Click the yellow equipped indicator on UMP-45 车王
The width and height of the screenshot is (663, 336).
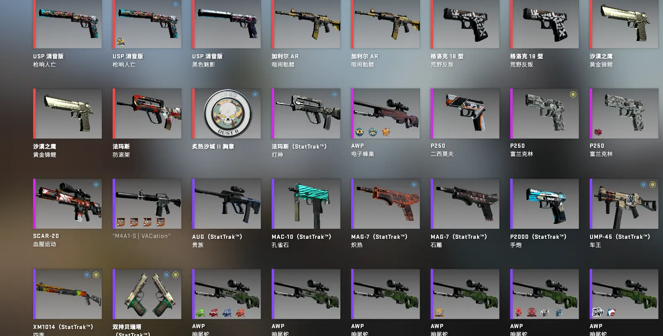653,185
